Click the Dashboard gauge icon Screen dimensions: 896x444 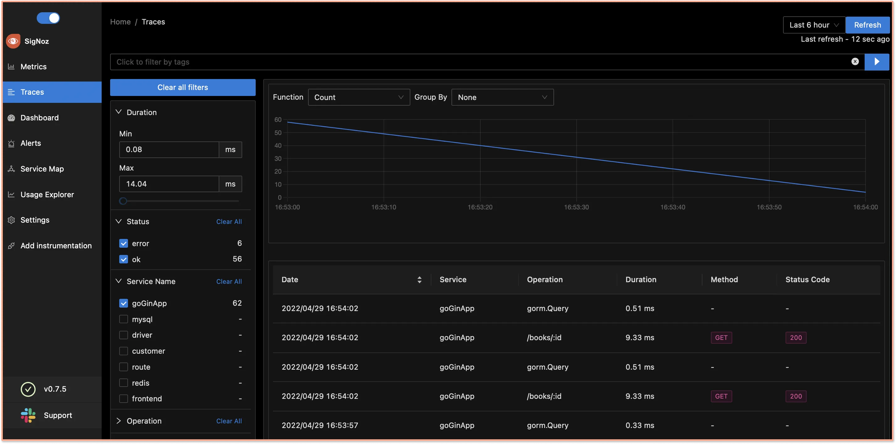click(11, 118)
